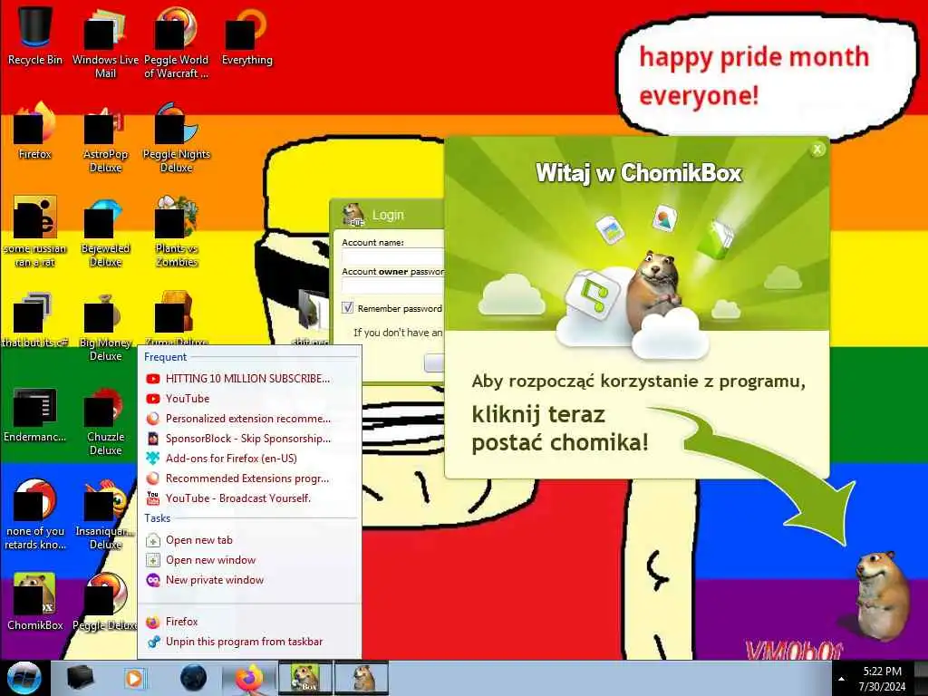
Task: Click the black folder taskbar icon
Action: [x=80, y=678]
